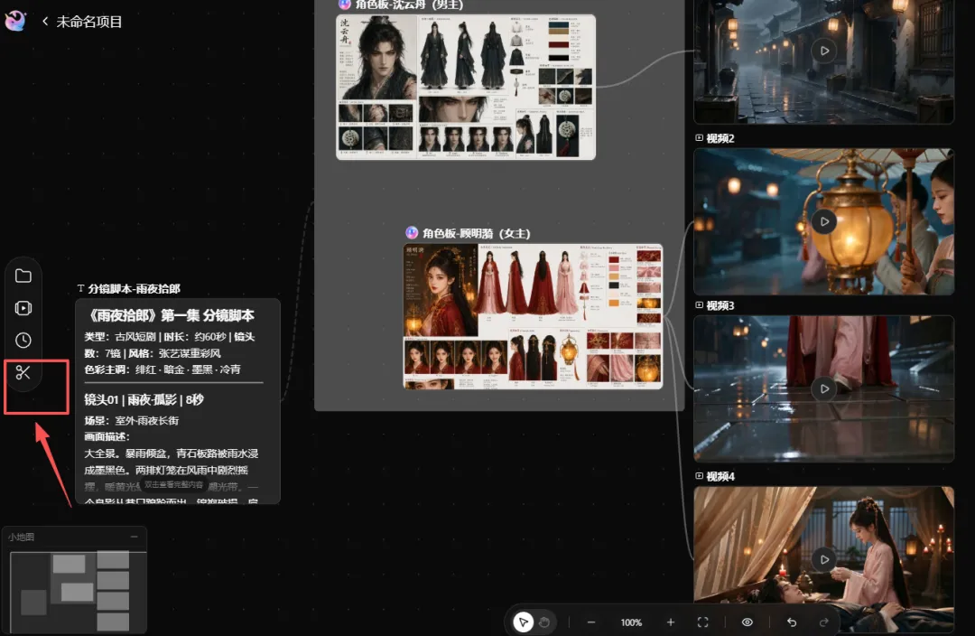Image resolution: width=975 pixels, height=636 pixels.
Task: Click the 视频4 node label
Action: (720, 476)
